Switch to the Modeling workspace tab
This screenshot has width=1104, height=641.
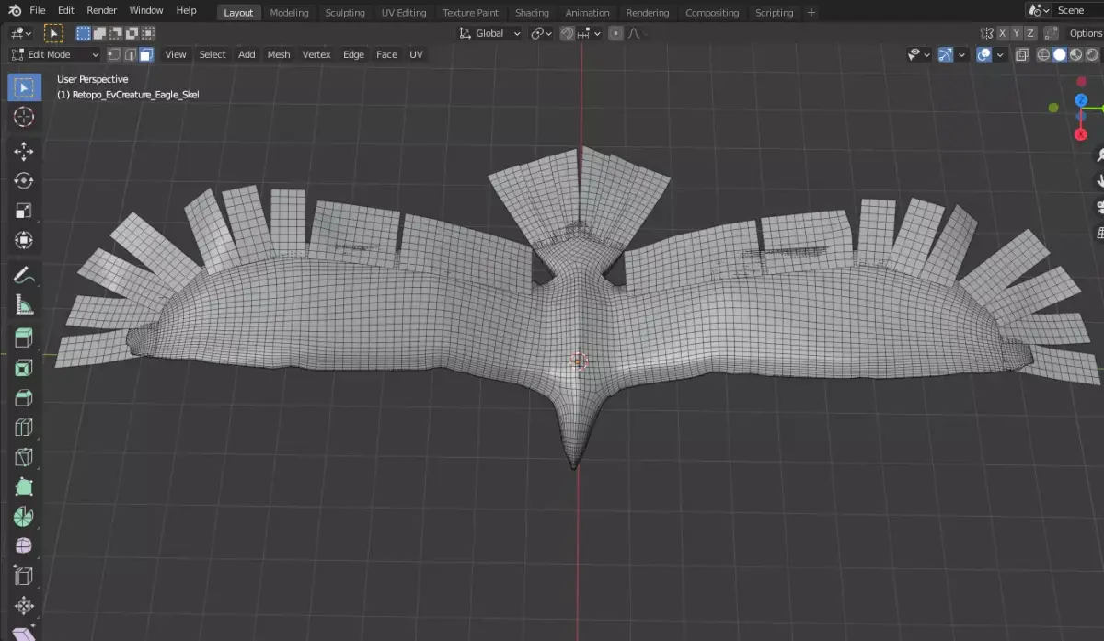289,13
